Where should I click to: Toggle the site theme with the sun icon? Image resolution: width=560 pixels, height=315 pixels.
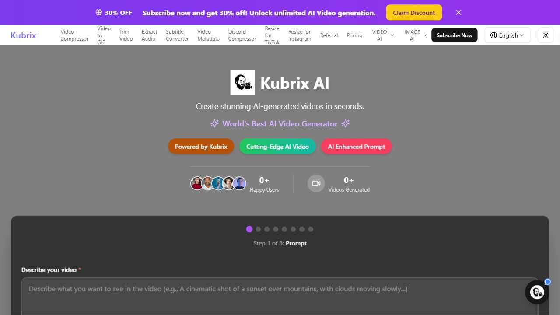point(545,35)
